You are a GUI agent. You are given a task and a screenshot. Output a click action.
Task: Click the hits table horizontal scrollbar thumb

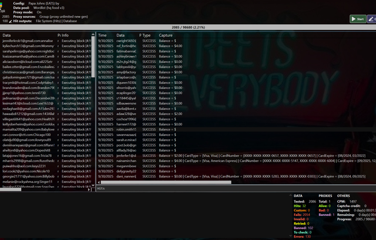click(166, 182)
